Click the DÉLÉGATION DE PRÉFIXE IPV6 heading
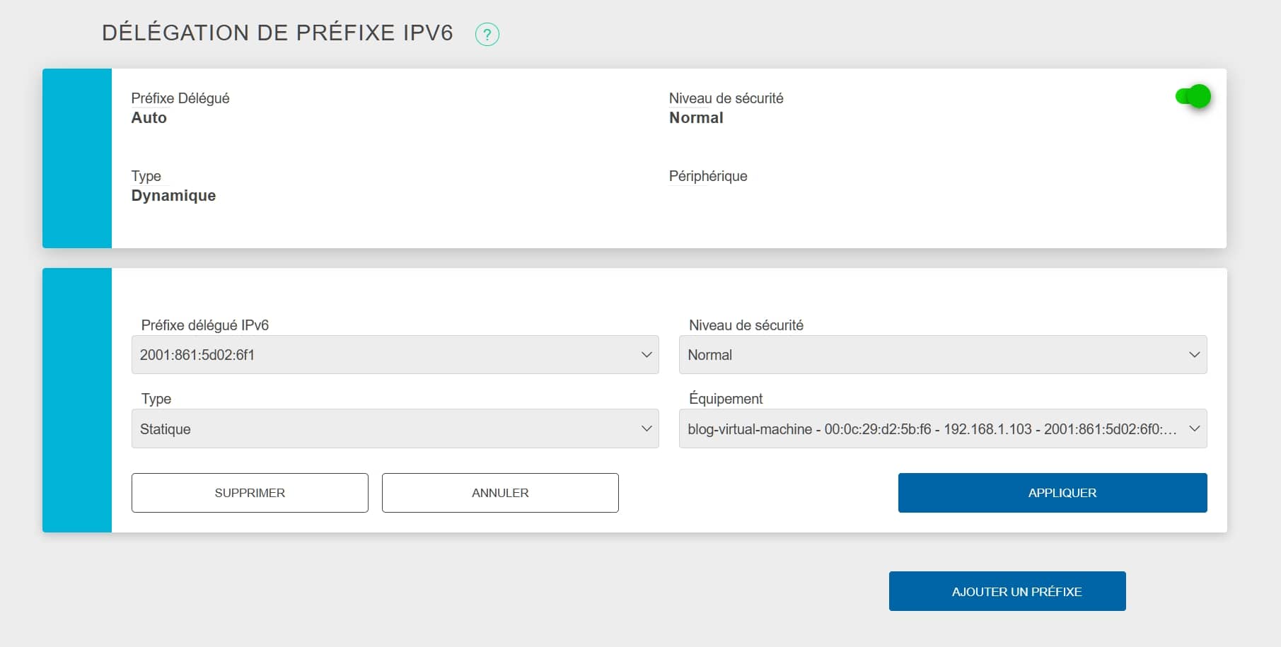The height and width of the screenshot is (647, 1281). pos(277,33)
